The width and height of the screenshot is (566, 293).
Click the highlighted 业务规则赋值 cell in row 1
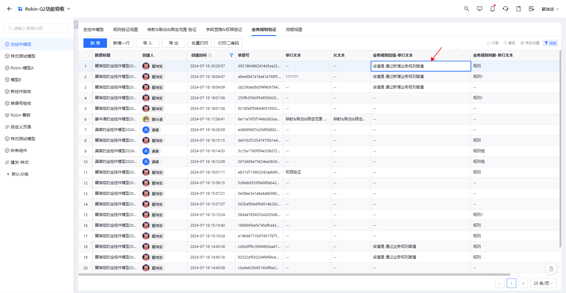421,66
